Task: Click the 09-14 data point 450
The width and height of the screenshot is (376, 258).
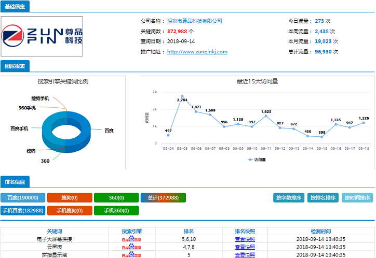Action: click(308, 136)
